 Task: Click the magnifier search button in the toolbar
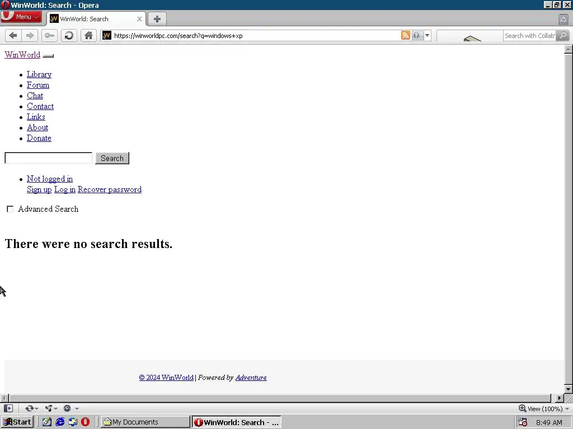563,35
